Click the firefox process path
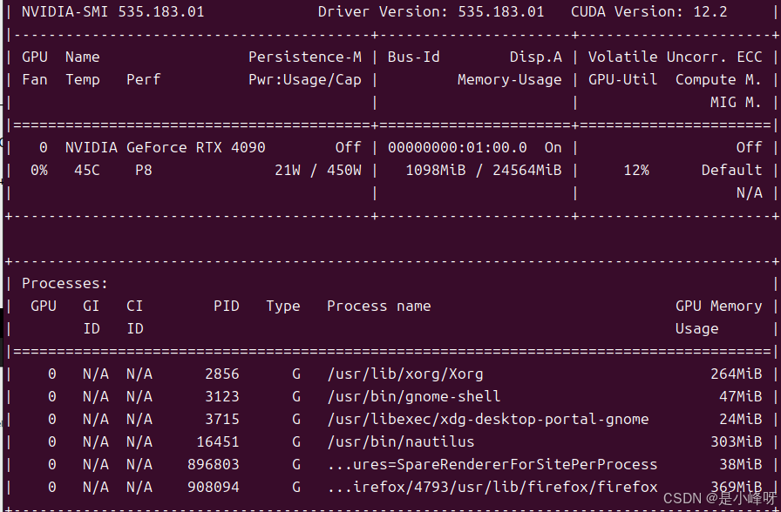The width and height of the screenshot is (781, 512). pos(492,487)
